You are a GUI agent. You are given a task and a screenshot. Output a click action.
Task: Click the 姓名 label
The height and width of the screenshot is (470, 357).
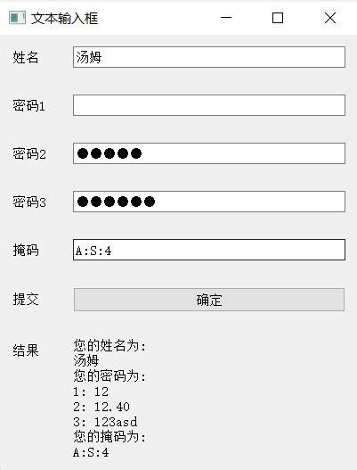pyautogui.click(x=26, y=57)
